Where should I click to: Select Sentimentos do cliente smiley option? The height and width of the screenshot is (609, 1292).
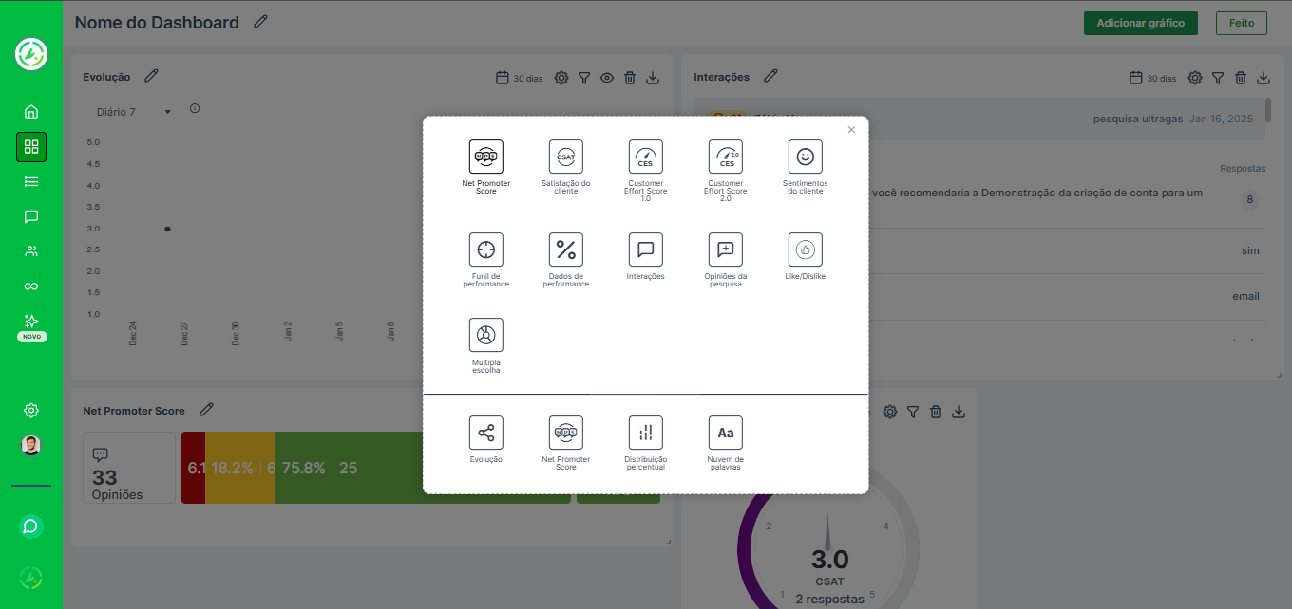pyautogui.click(x=806, y=167)
